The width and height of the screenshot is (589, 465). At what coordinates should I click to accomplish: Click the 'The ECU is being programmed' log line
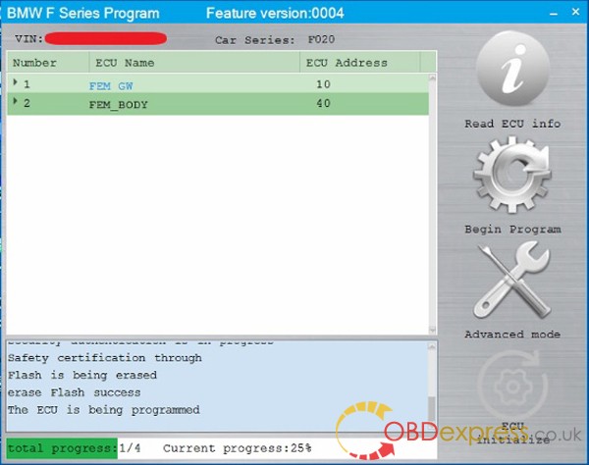[104, 410]
